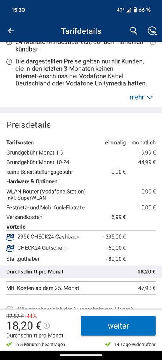Viewport: 162px width, 360px height.
Task: Tap the CHECK24 logo beside Cashback row
Action: pos(10,237)
